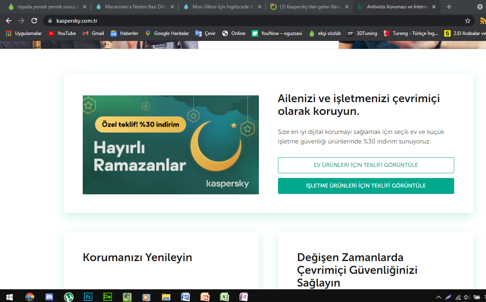Select the Antivirüs Koruması tab
Image resolution: width=486 pixels, height=302 pixels.
pos(396,7)
